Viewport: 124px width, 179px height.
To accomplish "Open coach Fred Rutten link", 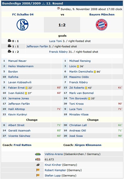I will point(22,145).
